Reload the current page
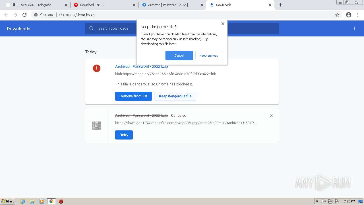Image resolution: width=364 pixels, height=205 pixels. pos(24,15)
